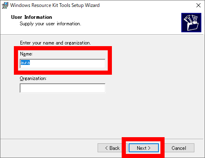This screenshot has width=205, height=158.
Task: Go to the previous step with Back
Action: click(x=112, y=148)
